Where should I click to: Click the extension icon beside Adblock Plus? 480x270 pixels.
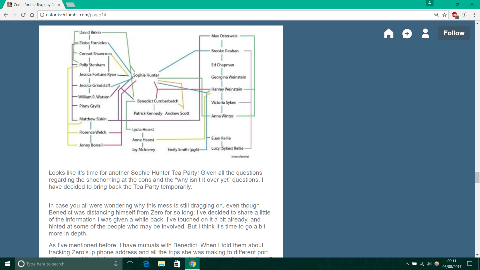(464, 15)
